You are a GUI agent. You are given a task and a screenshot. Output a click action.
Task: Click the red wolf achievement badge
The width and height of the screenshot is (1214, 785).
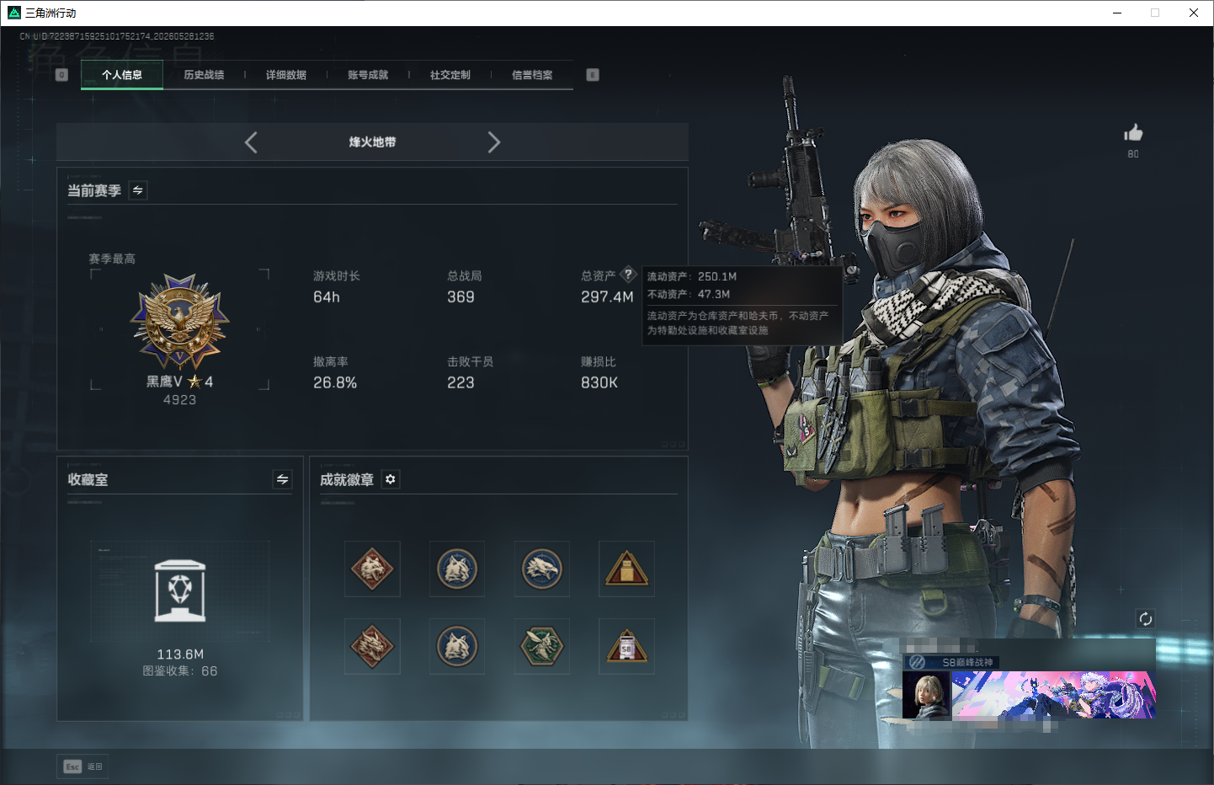pyautogui.click(x=372, y=569)
